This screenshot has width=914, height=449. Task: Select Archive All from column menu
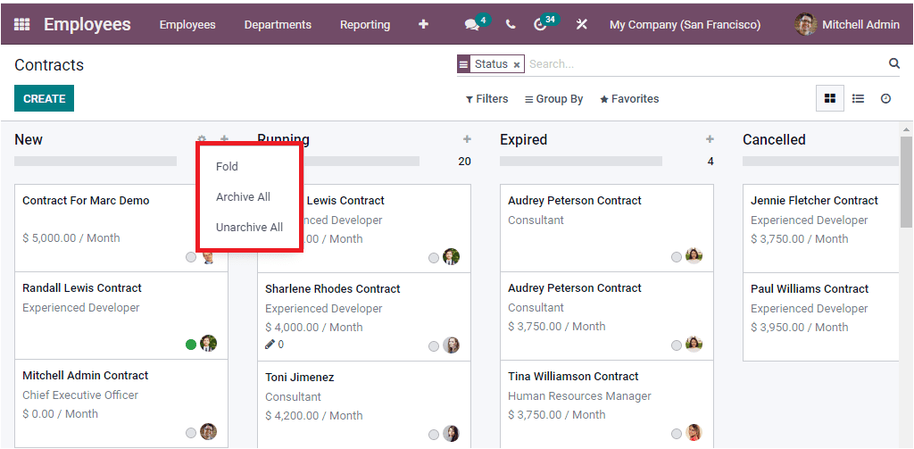coord(243,197)
